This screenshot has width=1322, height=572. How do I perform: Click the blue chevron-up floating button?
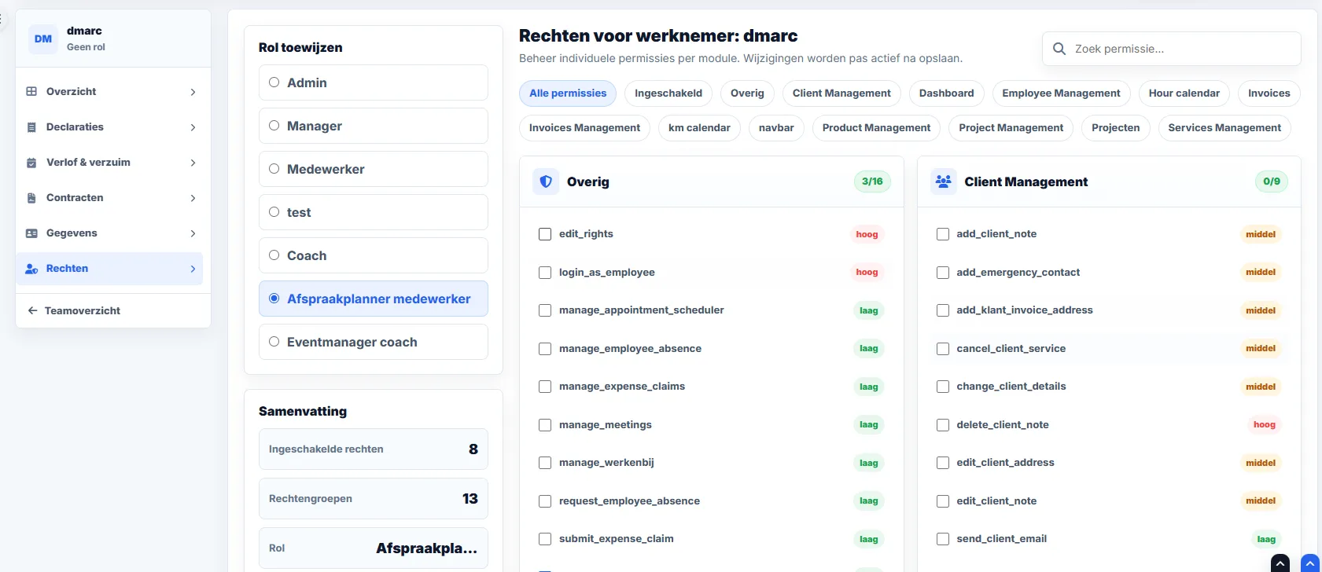point(1310,563)
